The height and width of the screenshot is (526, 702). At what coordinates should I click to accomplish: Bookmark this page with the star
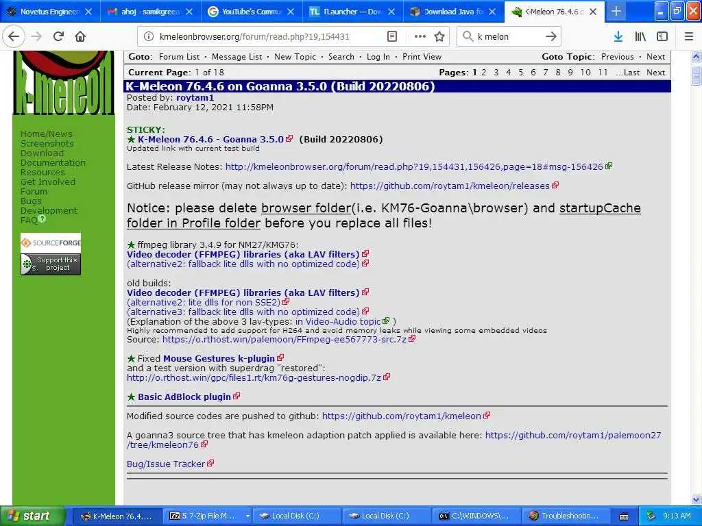click(x=439, y=36)
